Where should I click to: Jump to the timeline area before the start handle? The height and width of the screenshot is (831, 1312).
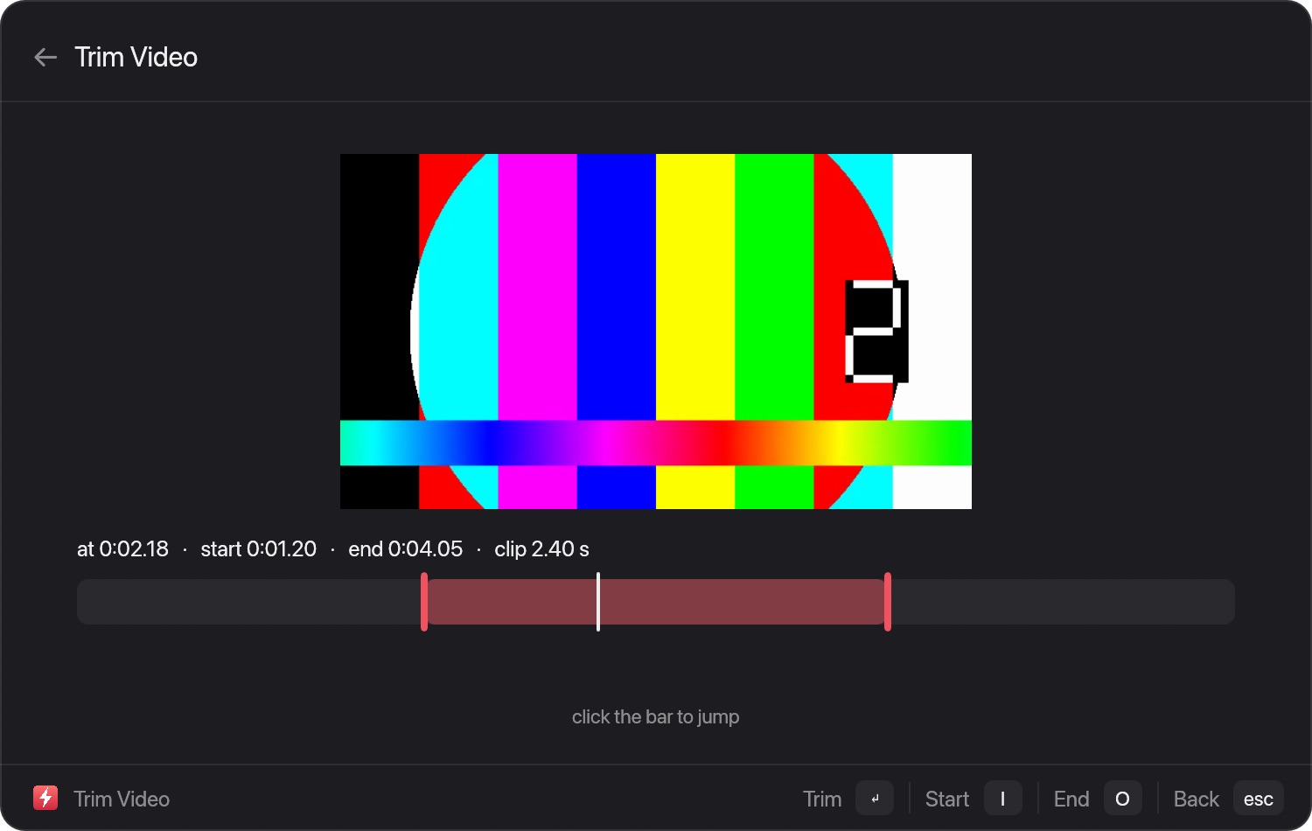(x=248, y=602)
